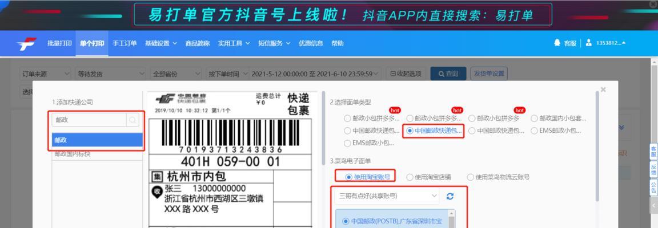Viewport: 658px width, 228px height.
Task: Collapse the right side floating bar arrow
Action: (653, 205)
